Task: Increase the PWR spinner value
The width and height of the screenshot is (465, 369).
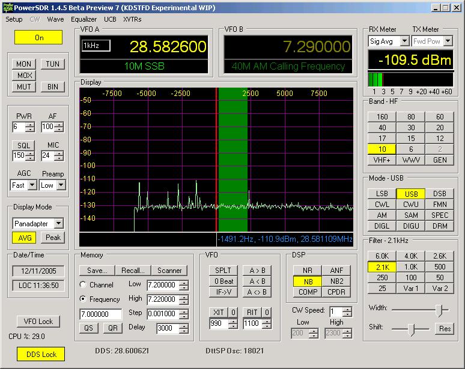Action: tap(30, 125)
